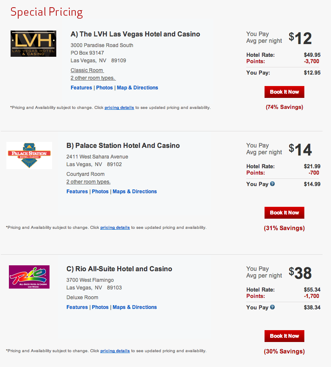Click the LVH hotel logo image
The image size is (331, 367).
coord(33,44)
